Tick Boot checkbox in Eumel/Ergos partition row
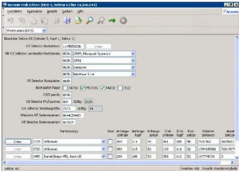Viewport: 239px width, 171px height. click(110, 156)
